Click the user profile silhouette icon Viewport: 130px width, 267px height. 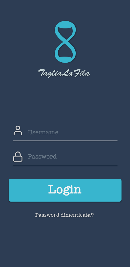click(x=18, y=130)
